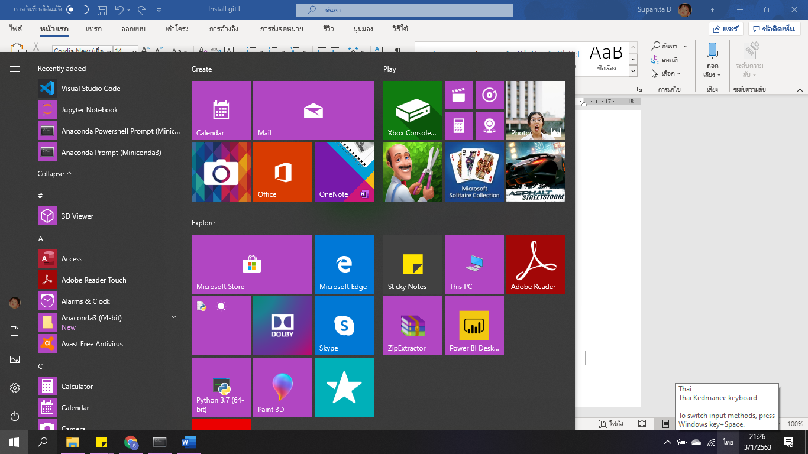Screen dimensions: 808x454
Task: Launch Access from the app list
Action: pos(109,259)
